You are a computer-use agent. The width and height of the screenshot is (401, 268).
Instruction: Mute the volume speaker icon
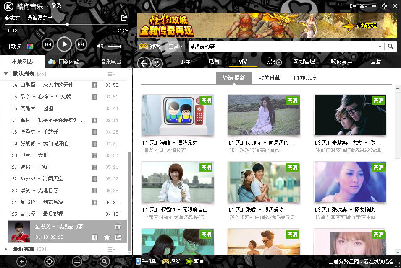(100, 46)
